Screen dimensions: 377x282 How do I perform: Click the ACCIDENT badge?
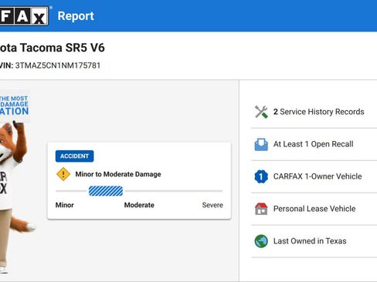click(x=74, y=156)
